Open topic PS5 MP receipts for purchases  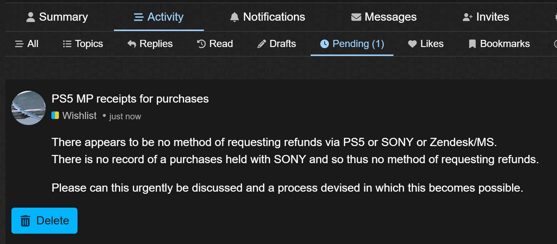click(130, 99)
